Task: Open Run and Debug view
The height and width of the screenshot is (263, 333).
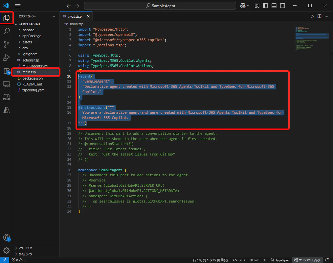Action: click(7, 58)
